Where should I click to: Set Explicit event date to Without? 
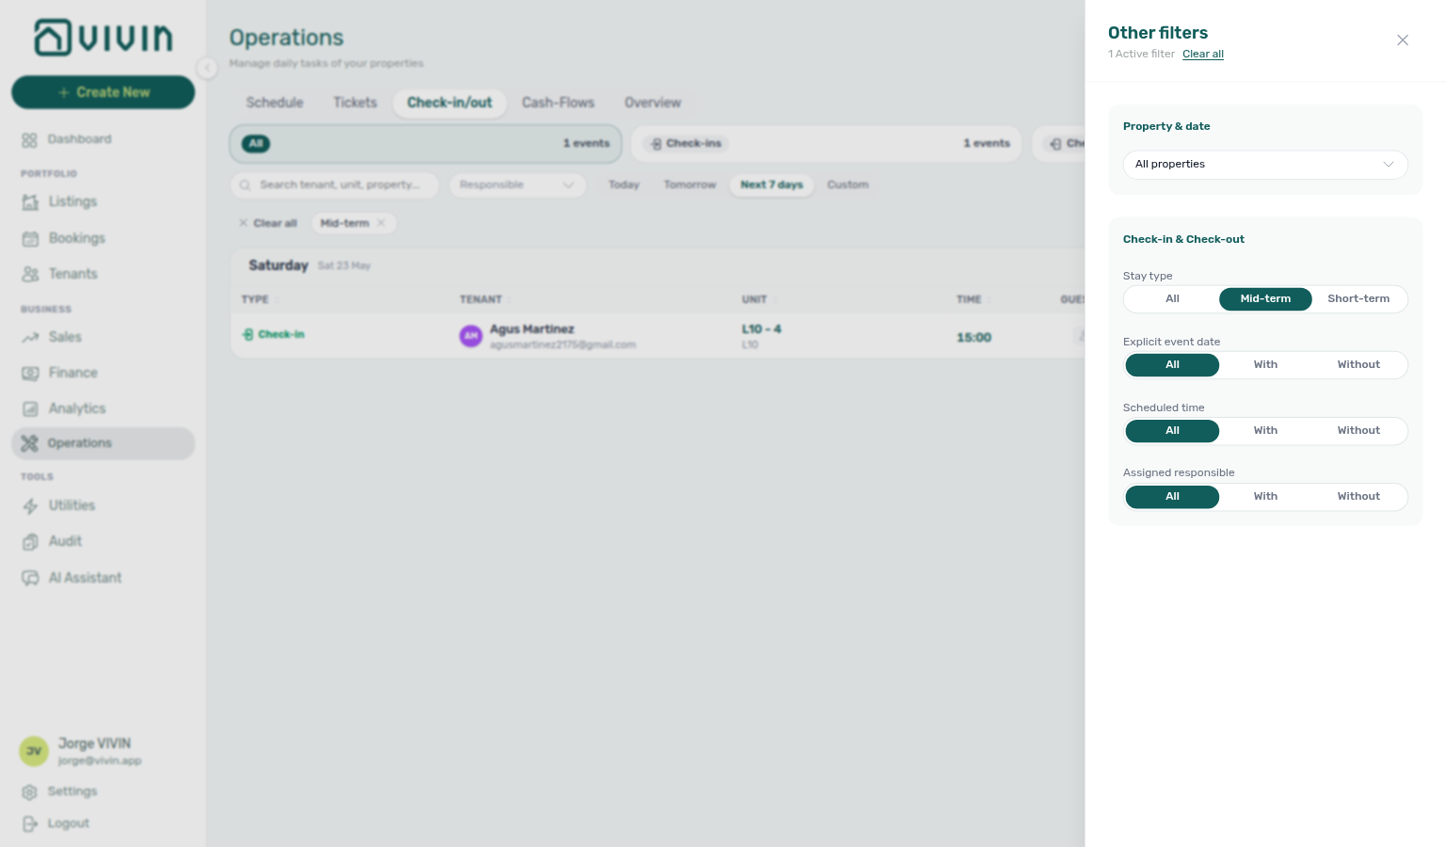click(x=1358, y=365)
